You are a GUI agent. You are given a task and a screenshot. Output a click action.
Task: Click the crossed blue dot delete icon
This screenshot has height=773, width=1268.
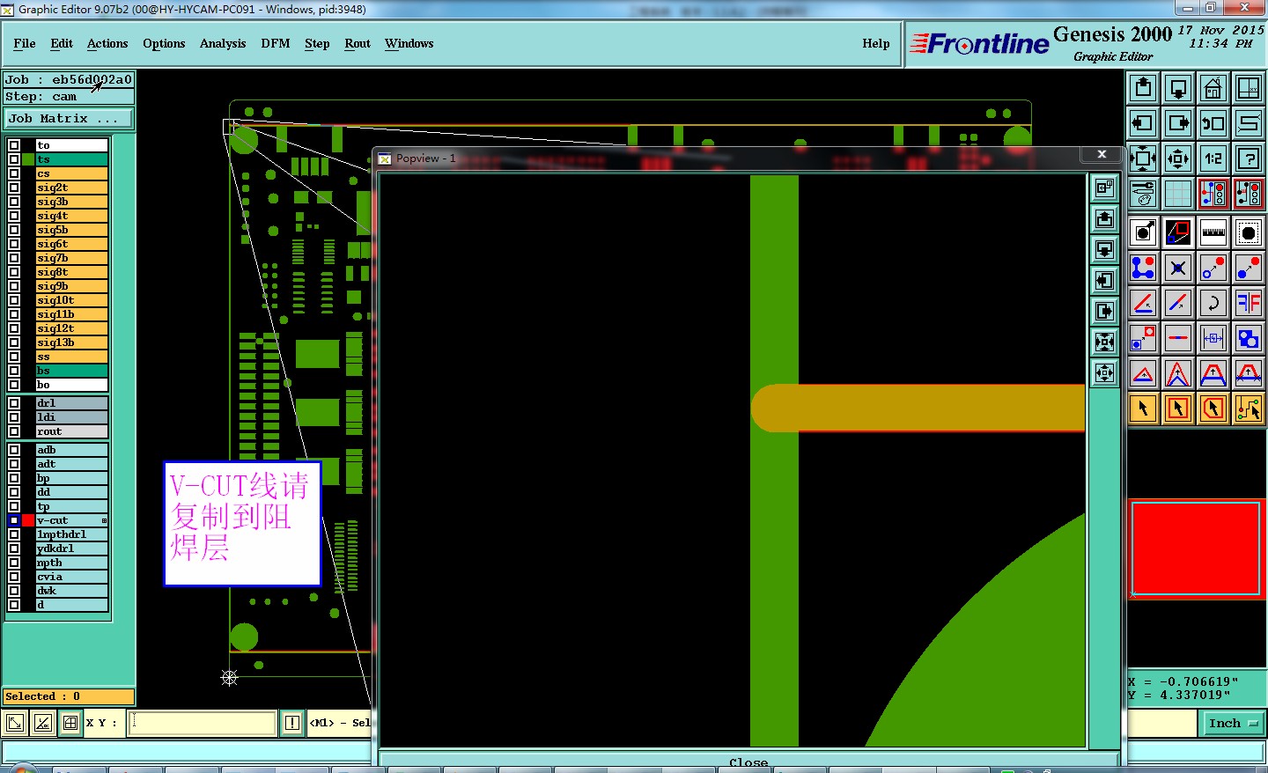click(x=1178, y=268)
